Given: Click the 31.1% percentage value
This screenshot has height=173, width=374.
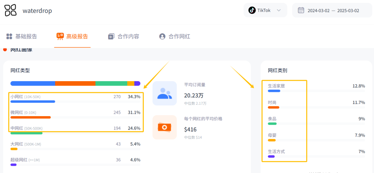Looking at the screenshot, I should tap(134, 113).
